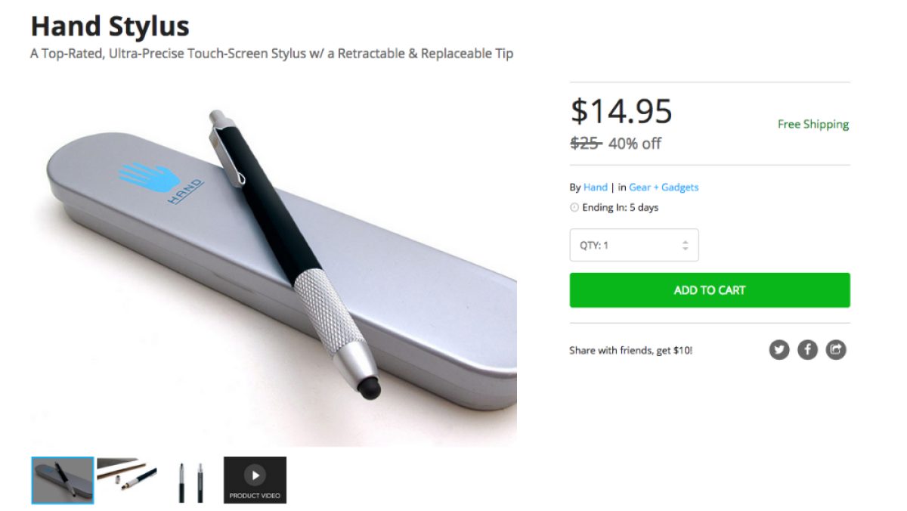The height and width of the screenshot is (511, 907).
Task: Click the large main product image
Action: click(x=274, y=265)
